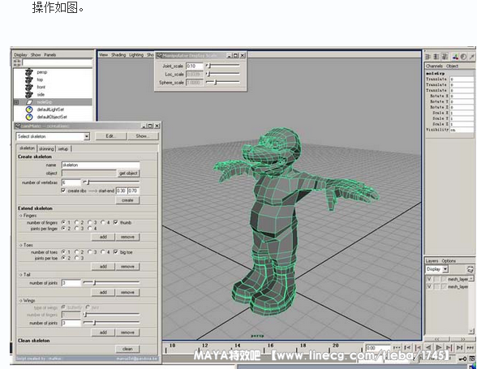
Task: Select the persp camera icon in outliner
Action: click(x=29, y=72)
